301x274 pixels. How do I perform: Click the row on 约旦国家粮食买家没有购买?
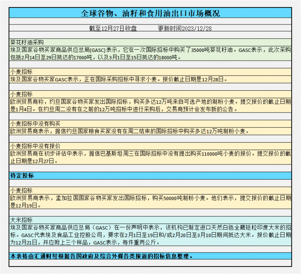(150, 131)
